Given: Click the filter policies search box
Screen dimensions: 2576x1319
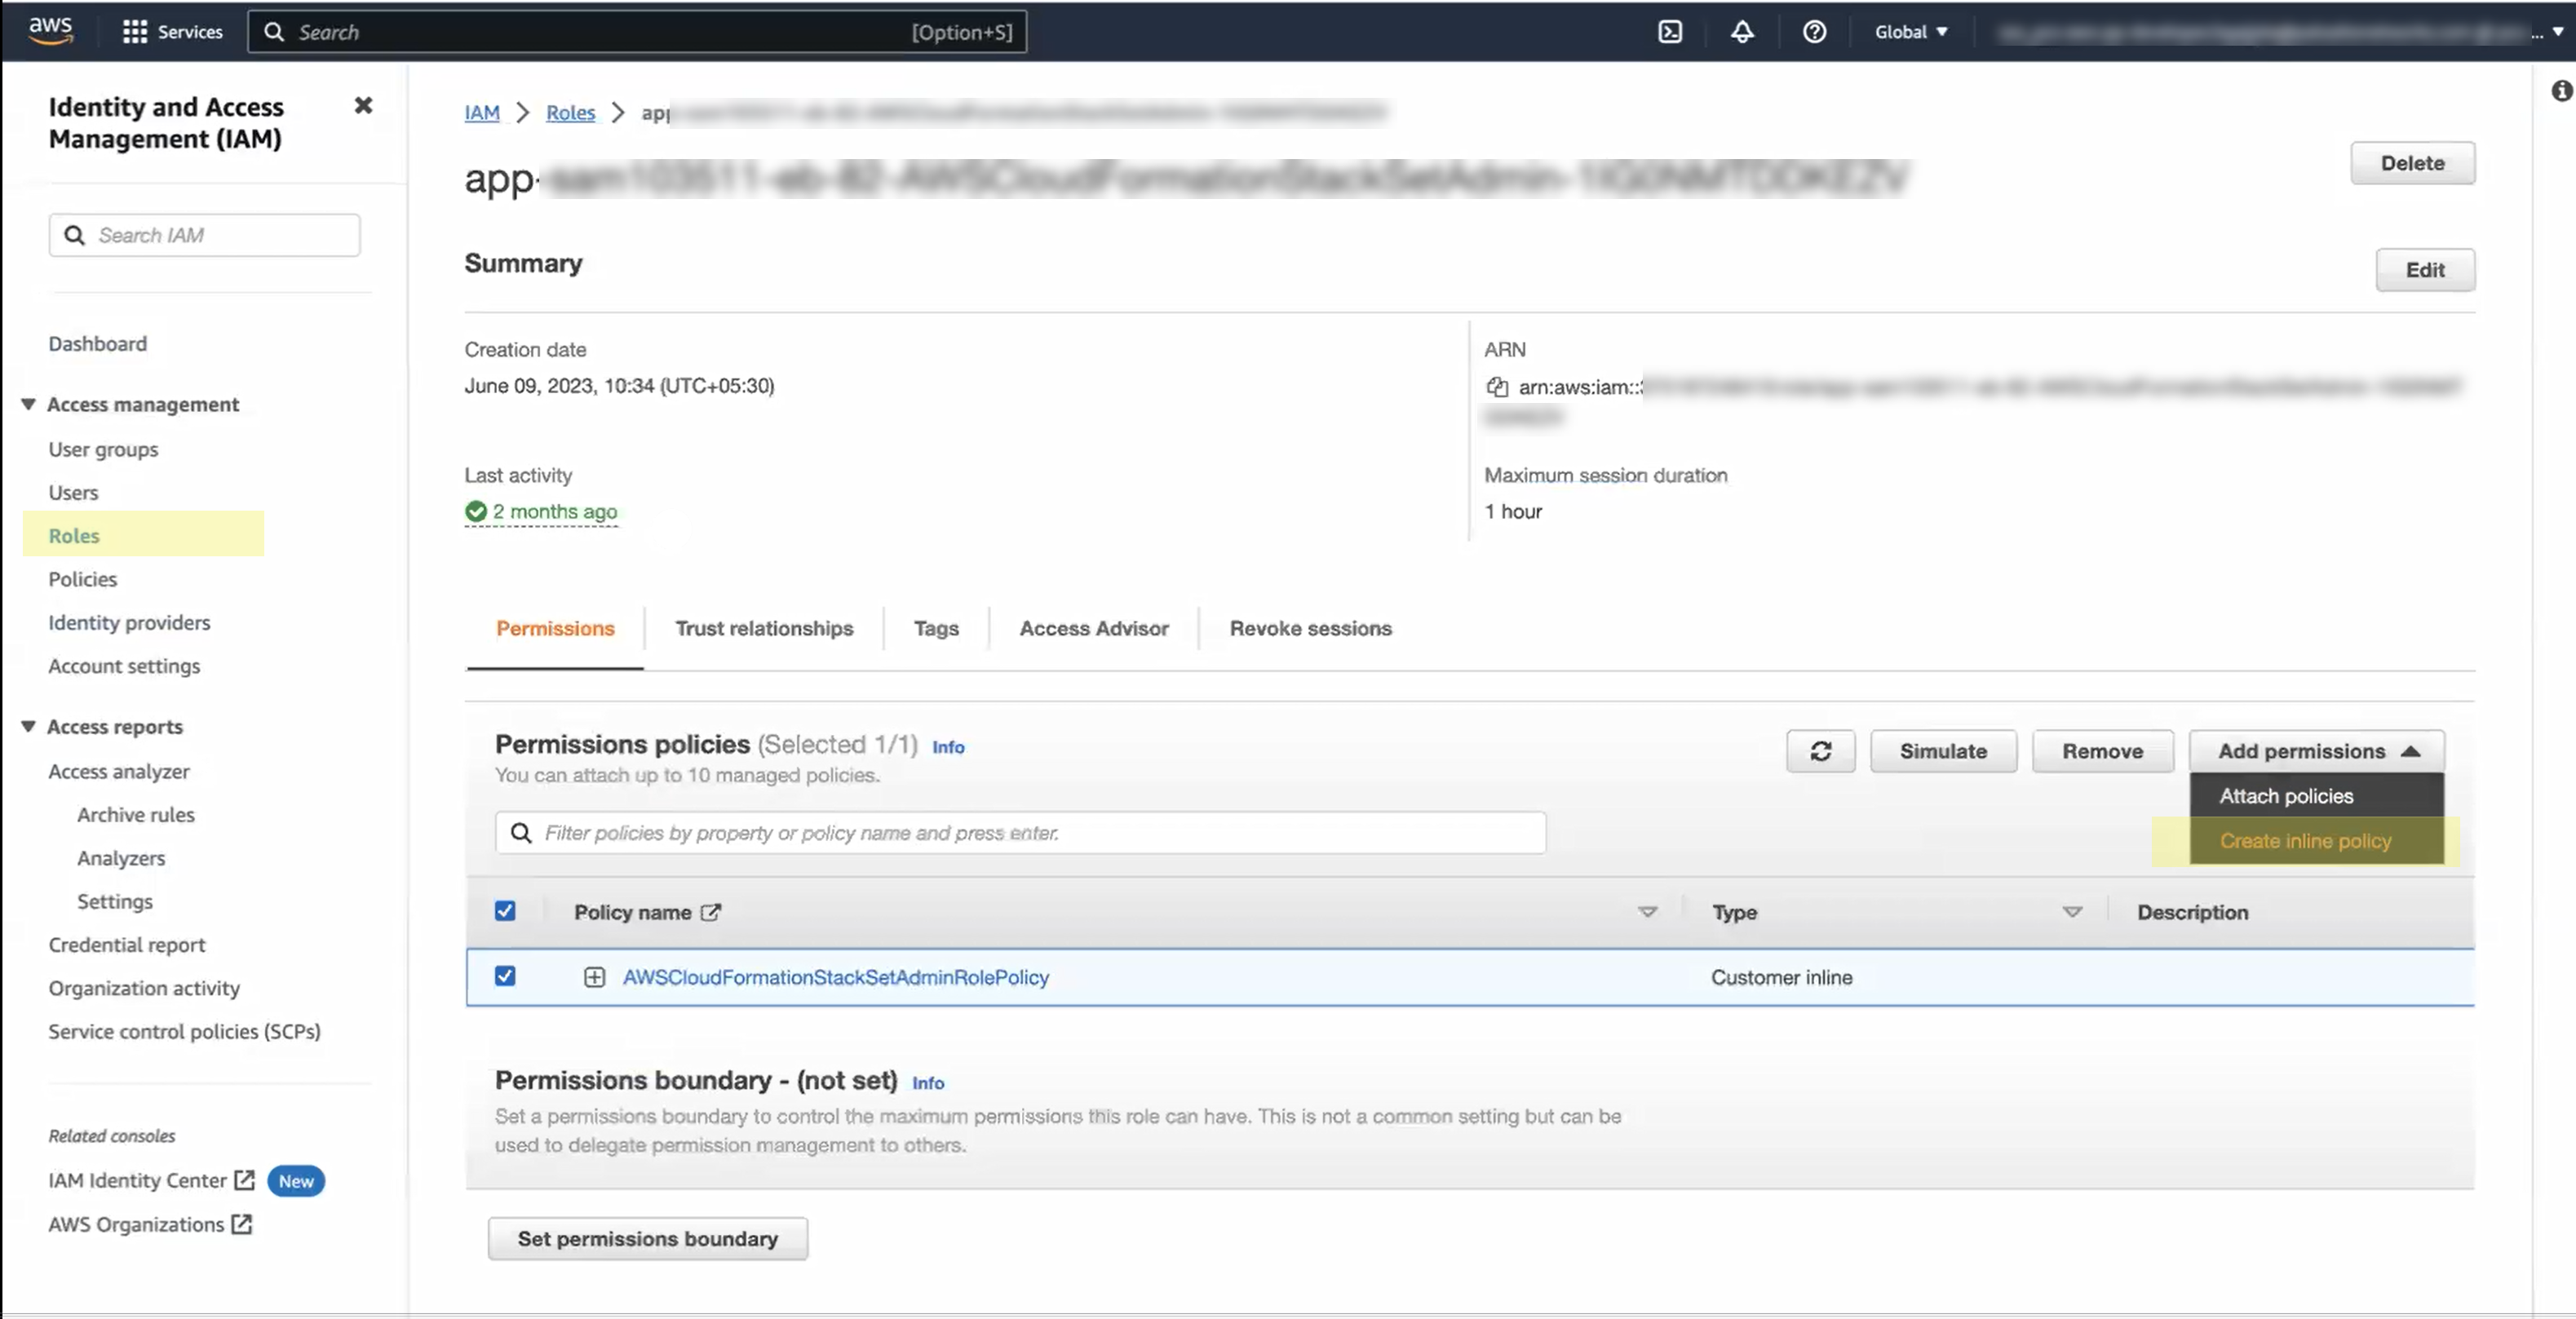Looking at the screenshot, I should [1020, 833].
